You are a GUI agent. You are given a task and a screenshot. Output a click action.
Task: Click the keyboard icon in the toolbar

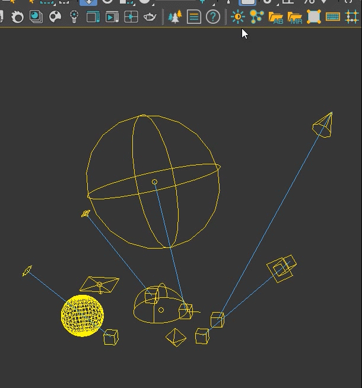pos(333,17)
